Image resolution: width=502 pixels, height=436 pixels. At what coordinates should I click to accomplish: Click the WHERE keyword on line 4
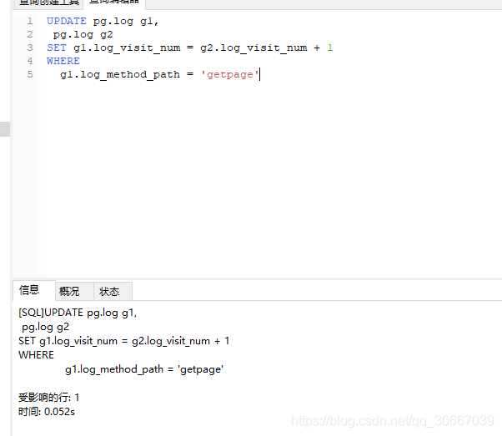tap(63, 61)
